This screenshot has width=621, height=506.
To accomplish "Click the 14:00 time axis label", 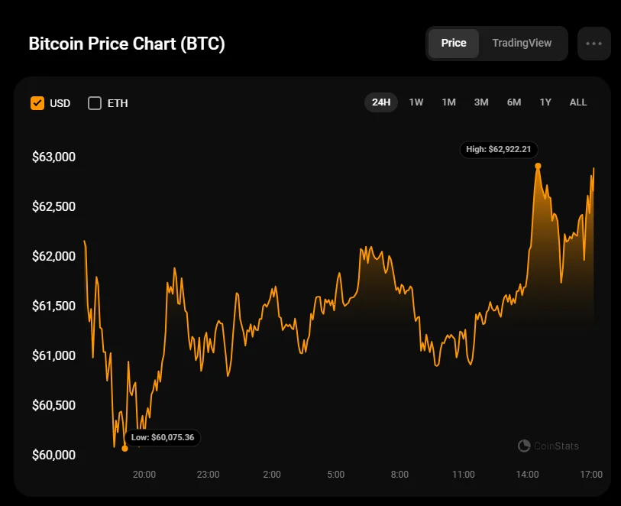I will coord(528,474).
